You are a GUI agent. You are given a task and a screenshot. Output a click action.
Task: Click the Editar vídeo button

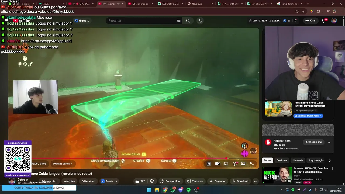[88, 181]
